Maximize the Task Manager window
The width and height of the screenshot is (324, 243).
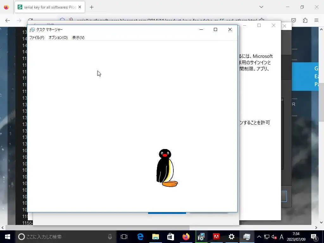point(215,29)
